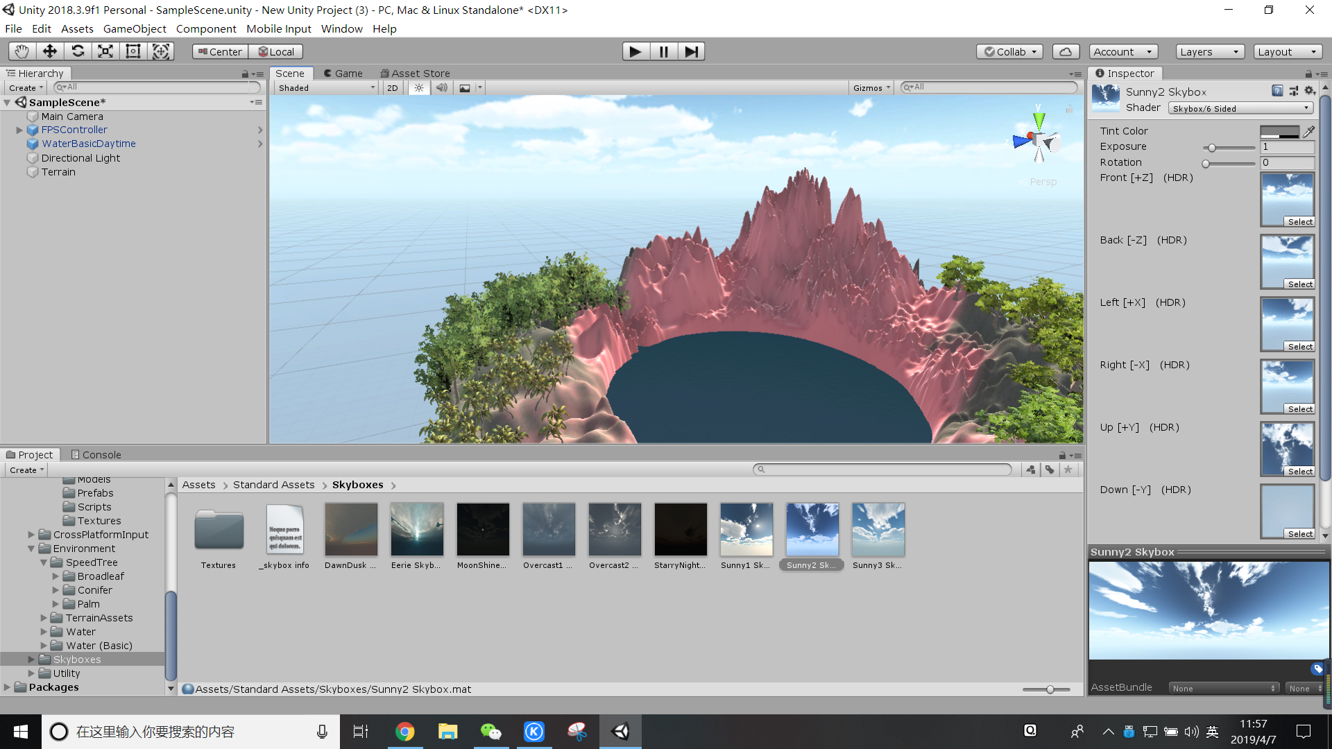This screenshot has height=749, width=1332.
Task: Expand the CrossPlatformInput folder
Action: coord(31,535)
